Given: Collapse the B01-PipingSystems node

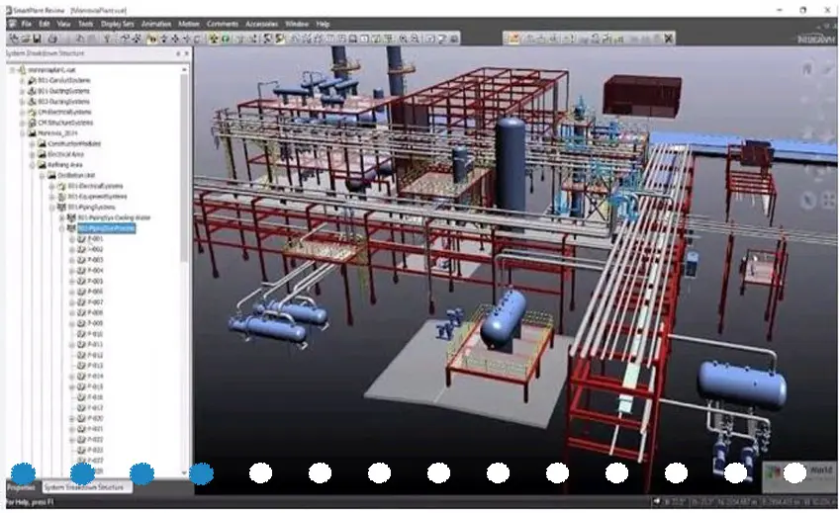Looking at the screenshot, I should (x=51, y=208).
